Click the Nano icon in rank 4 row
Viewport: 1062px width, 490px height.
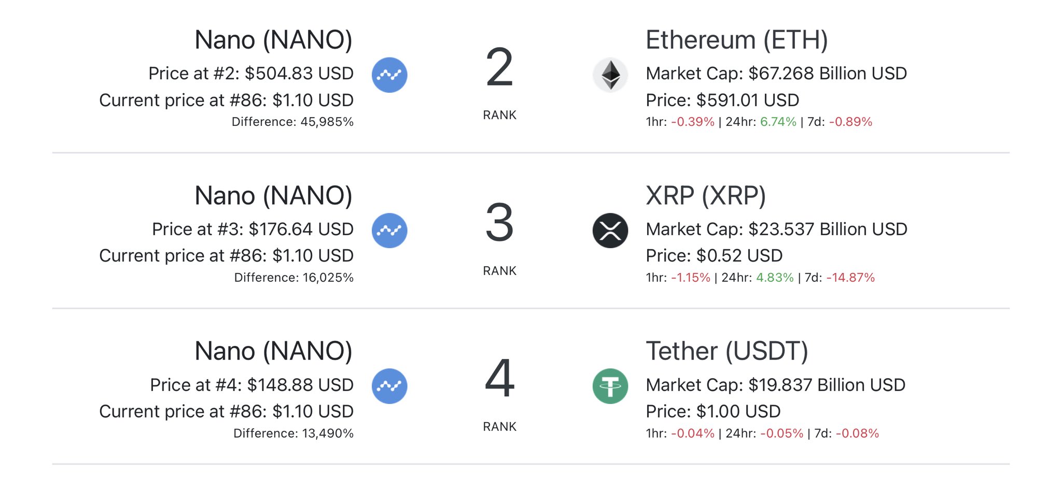tap(389, 386)
